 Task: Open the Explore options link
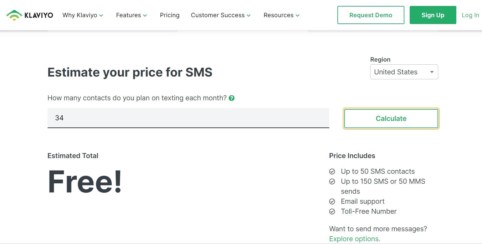pos(354,239)
